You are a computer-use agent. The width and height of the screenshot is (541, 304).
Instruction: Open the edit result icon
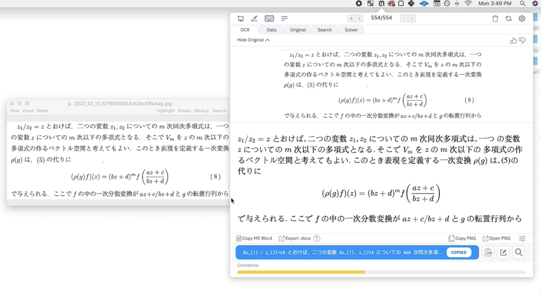503,253
